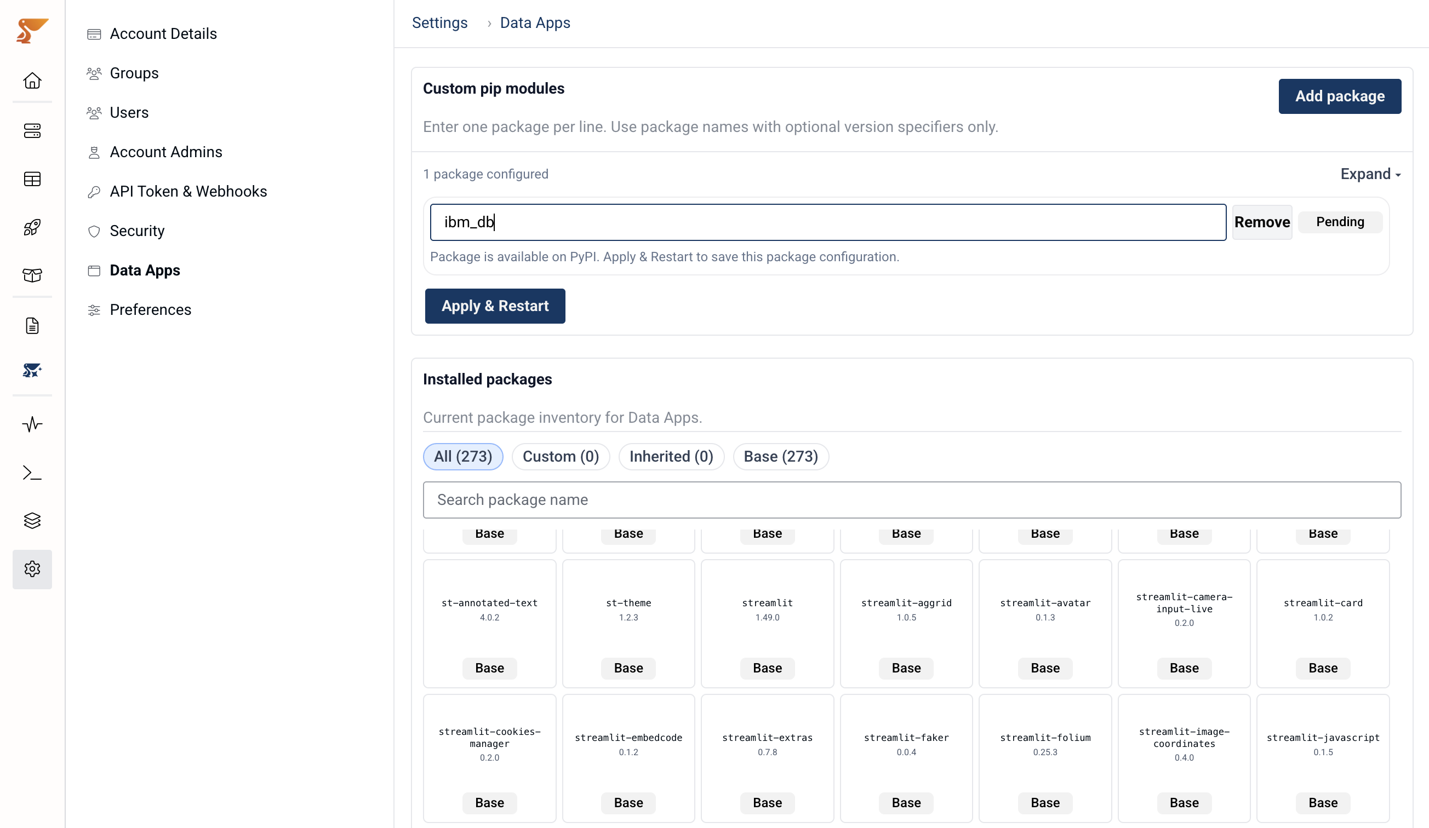Click the Settings breadcrumb link

coord(439,22)
